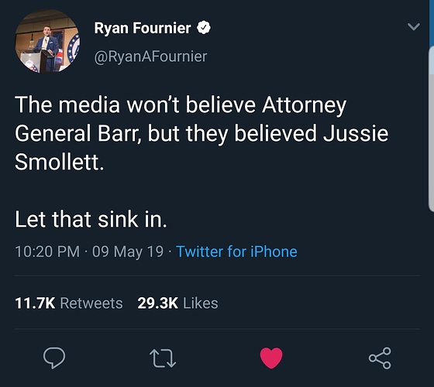The width and height of the screenshot is (434, 387).
Task: Unlike the tweet via the red heart
Action: click(271, 358)
